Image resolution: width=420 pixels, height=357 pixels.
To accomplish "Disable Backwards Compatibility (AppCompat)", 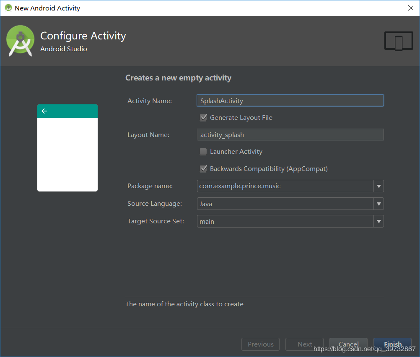I will [x=203, y=168].
